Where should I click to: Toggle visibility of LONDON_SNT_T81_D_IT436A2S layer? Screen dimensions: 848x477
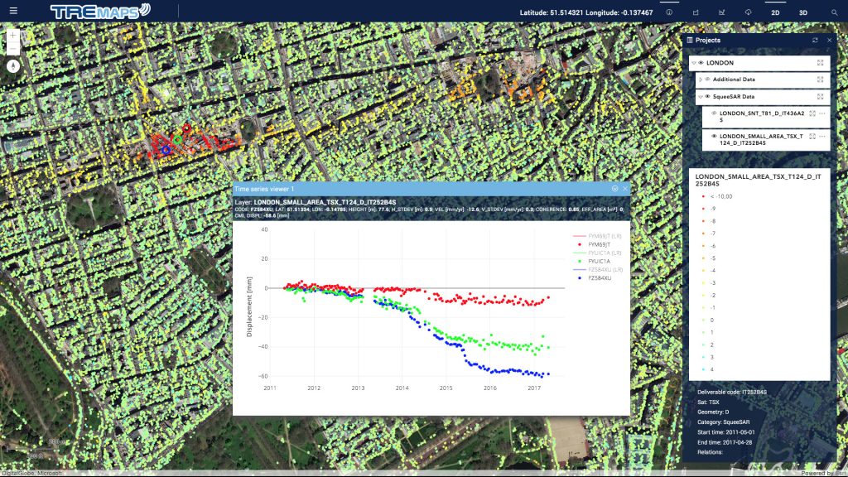click(x=714, y=113)
